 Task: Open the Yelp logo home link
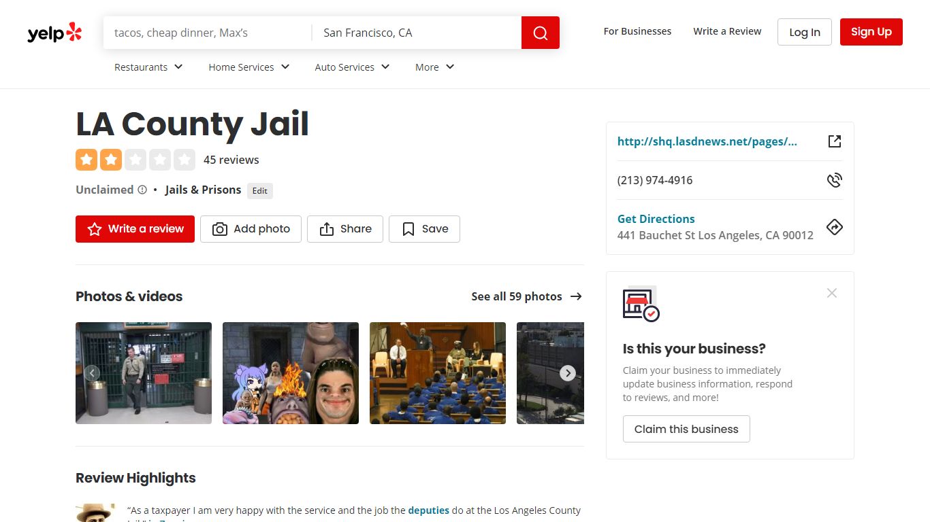[x=54, y=33]
